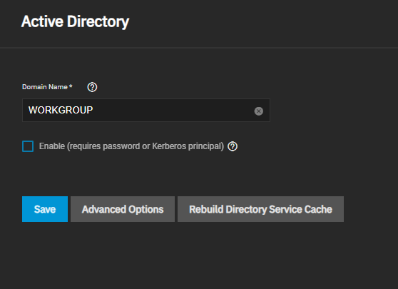This screenshot has height=289, width=398.
Task: Select the Active Directory heading text
Action: pos(75,21)
